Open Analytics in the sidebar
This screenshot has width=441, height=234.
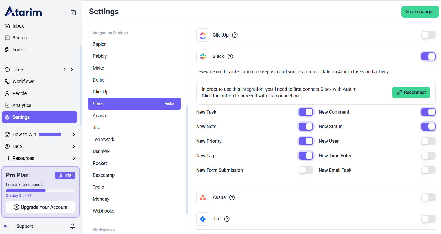pyautogui.click(x=22, y=105)
